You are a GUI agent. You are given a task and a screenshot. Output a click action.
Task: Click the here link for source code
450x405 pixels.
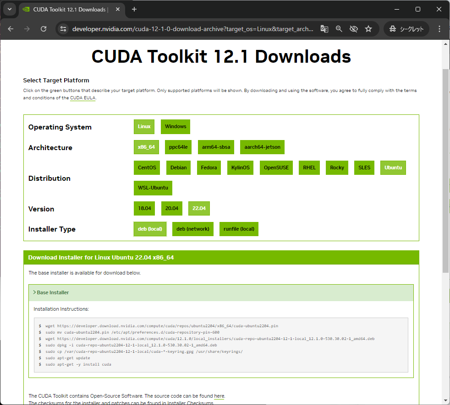pyautogui.click(x=219, y=396)
